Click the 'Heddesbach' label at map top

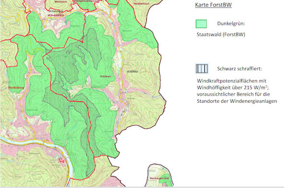click(x=142, y=4)
